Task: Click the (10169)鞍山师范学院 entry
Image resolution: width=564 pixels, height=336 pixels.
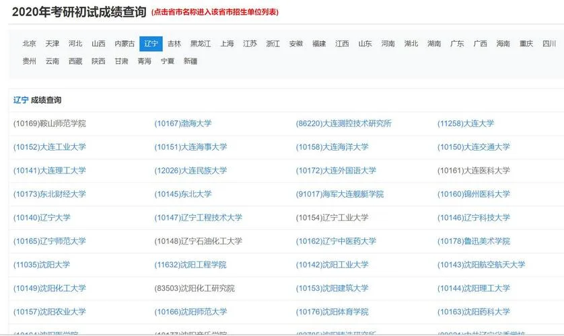Action: [x=50, y=124]
